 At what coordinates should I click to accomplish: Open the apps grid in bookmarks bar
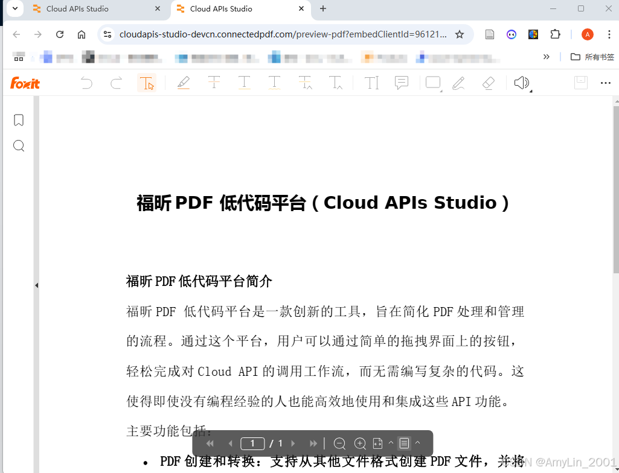tap(19, 57)
